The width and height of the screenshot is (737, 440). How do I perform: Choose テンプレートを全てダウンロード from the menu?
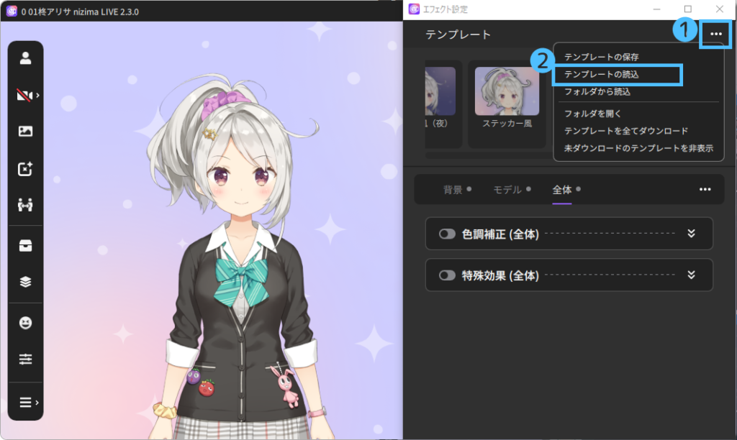pos(625,131)
